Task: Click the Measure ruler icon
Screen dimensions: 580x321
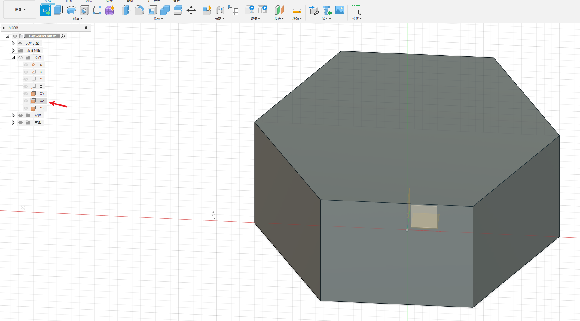Action: coord(297,10)
